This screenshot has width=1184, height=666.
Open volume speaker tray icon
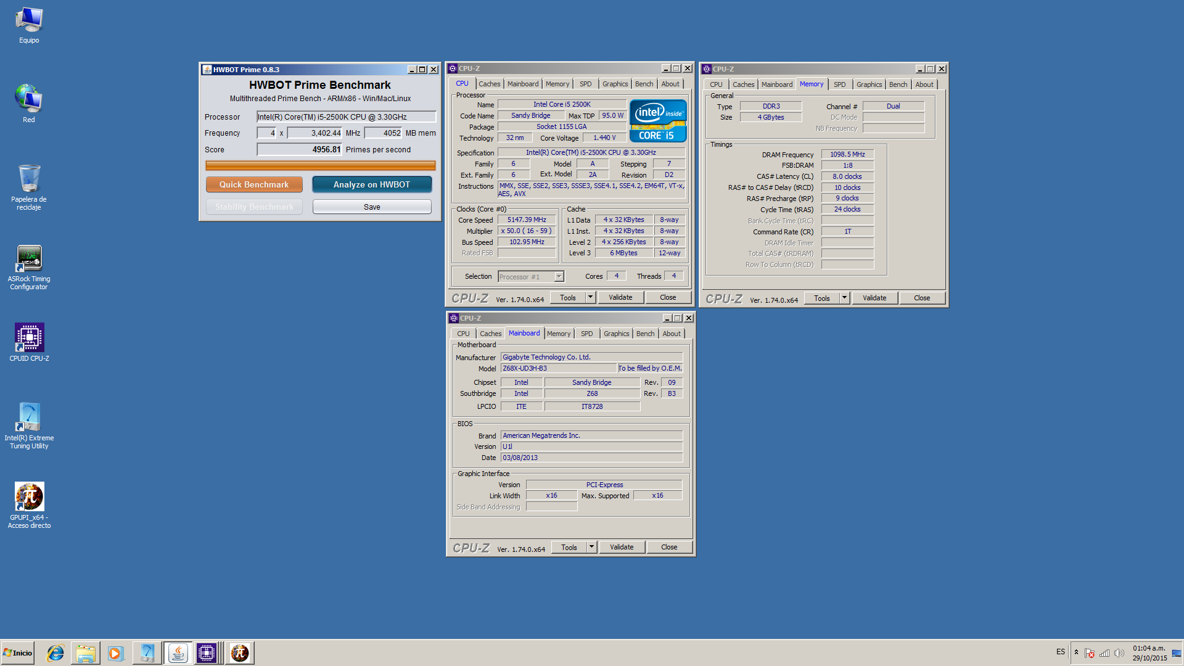click(1119, 653)
